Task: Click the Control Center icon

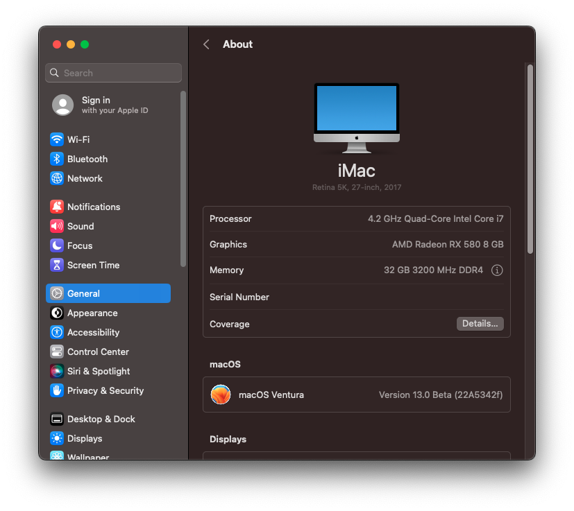Action: pyautogui.click(x=57, y=352)
